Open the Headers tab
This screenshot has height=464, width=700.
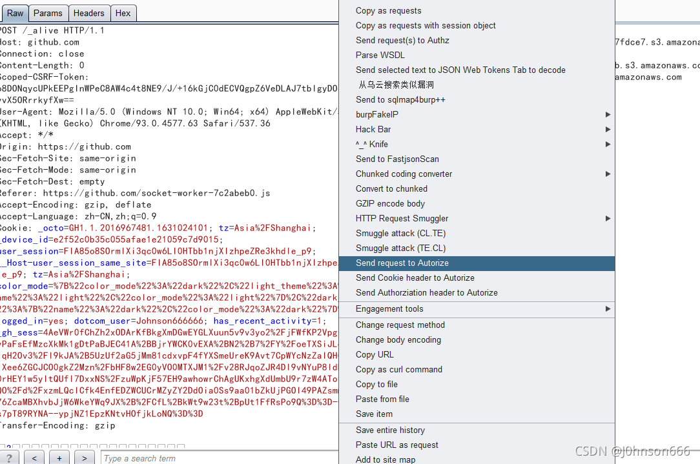[89, 14]
